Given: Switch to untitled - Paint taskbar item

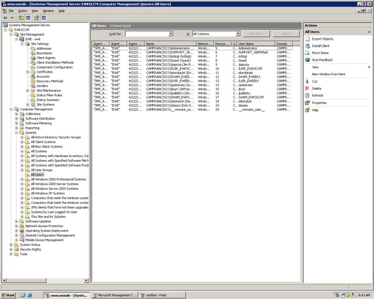Looking at the screenshot, I should pyautogui.click(x=162, y=295).
